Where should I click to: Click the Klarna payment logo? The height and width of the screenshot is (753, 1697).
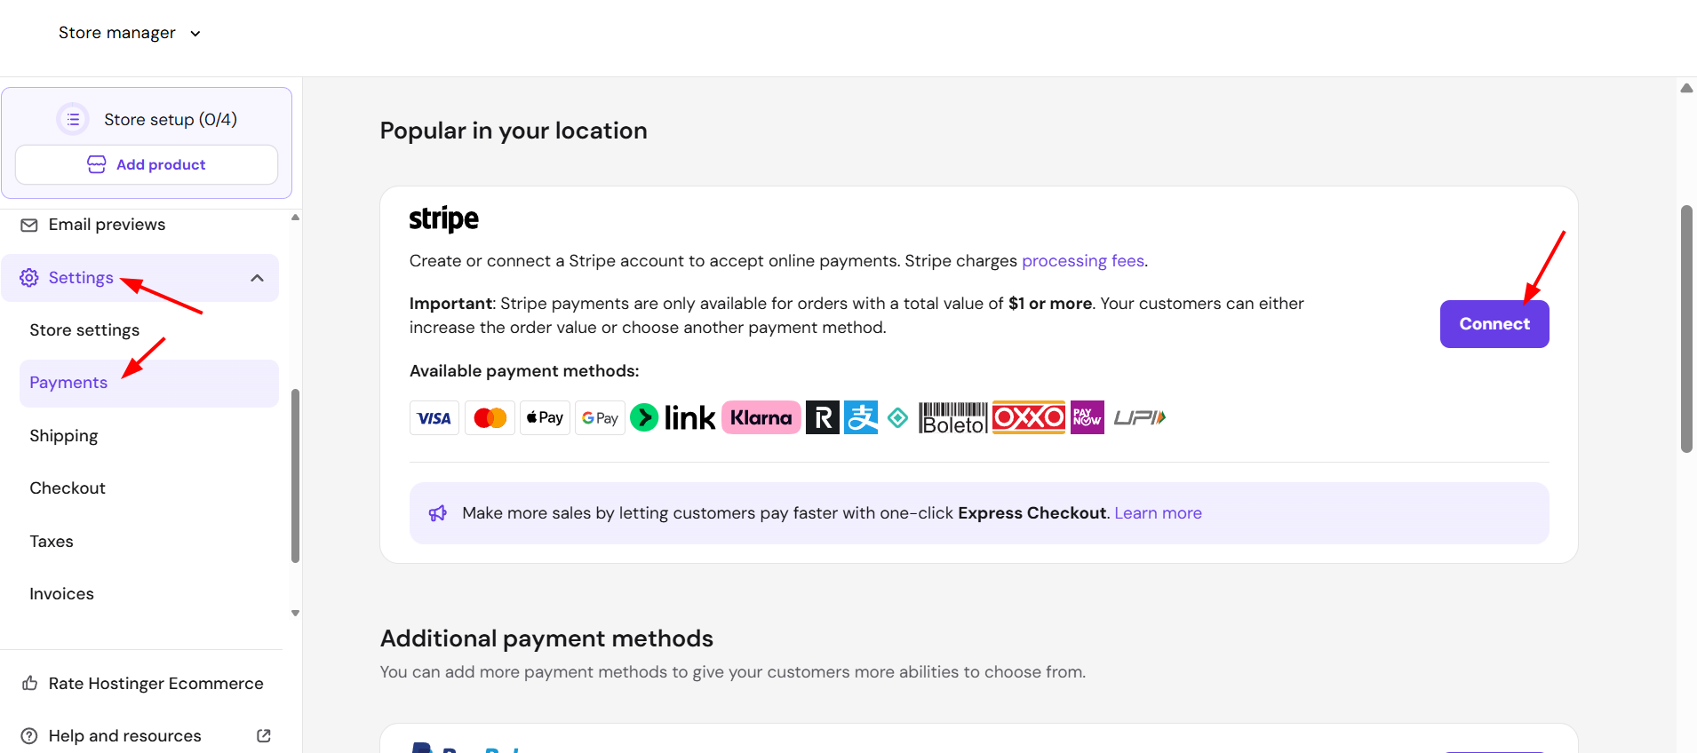point(761,417)
